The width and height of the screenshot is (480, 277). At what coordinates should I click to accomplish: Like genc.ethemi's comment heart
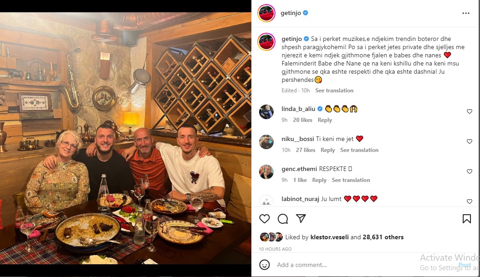[469, 171]
